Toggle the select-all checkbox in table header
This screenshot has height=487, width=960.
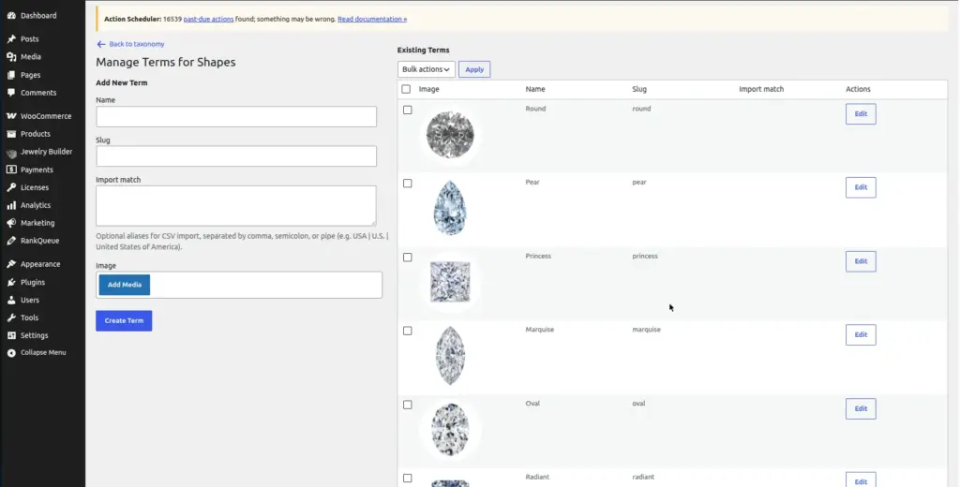tap(406, 89)
